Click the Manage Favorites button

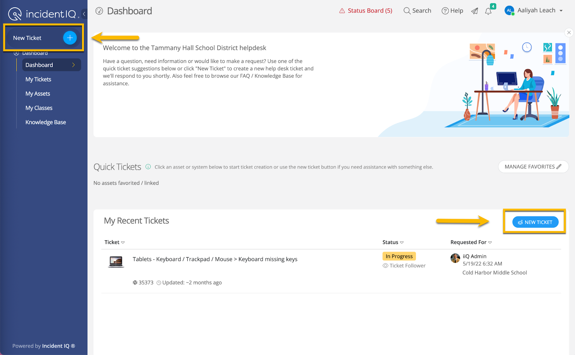pyautogui.click(x=533, y=167)
